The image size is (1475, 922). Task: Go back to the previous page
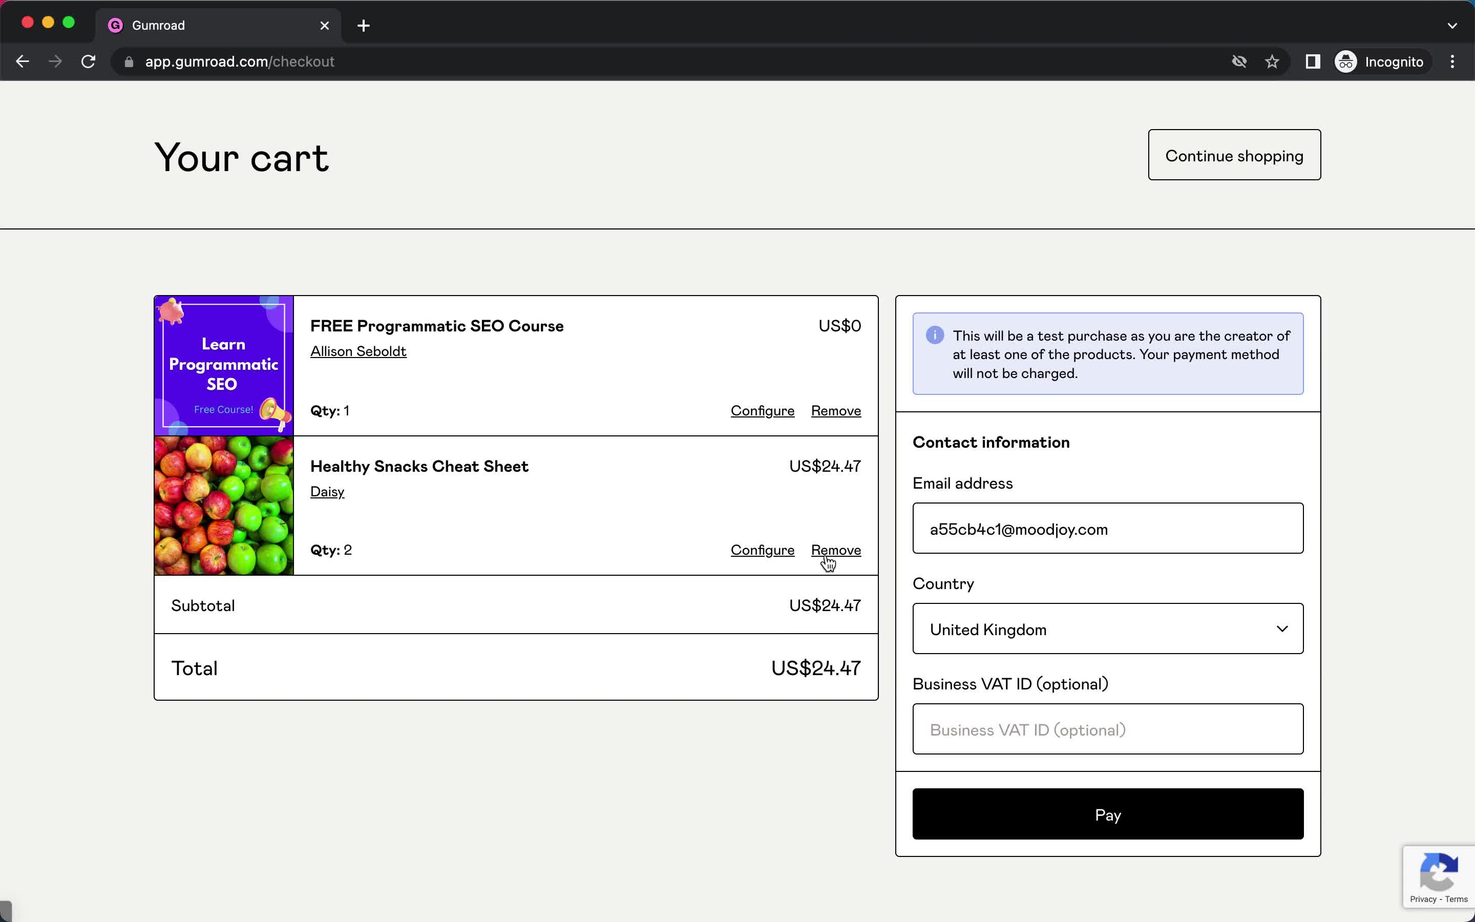[23, 61]
